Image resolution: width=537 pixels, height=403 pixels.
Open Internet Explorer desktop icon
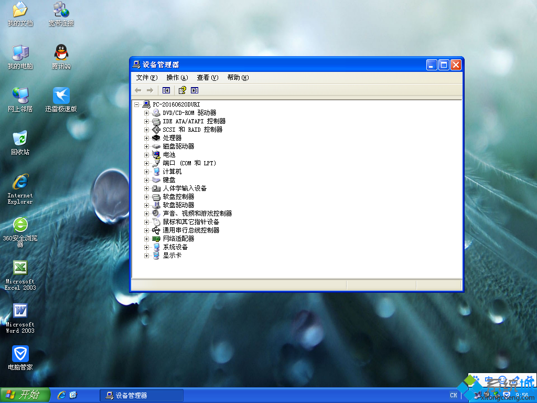(x=20, y=189)
